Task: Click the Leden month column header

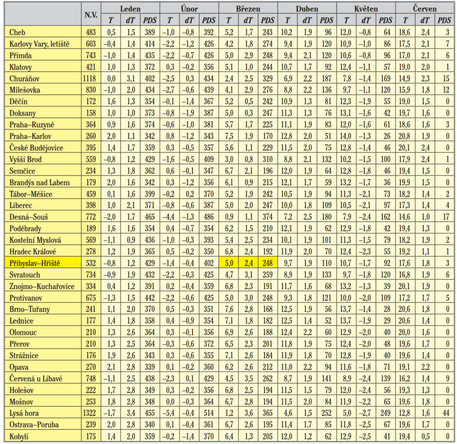Action: click(130, 8)
